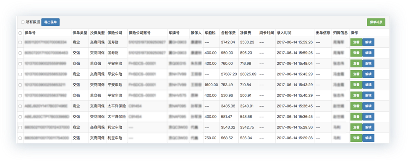This screenshot has width=408, height=161.
Task: Tick the checkbox of the 581.47 row
Action: (x=20, y=117)
